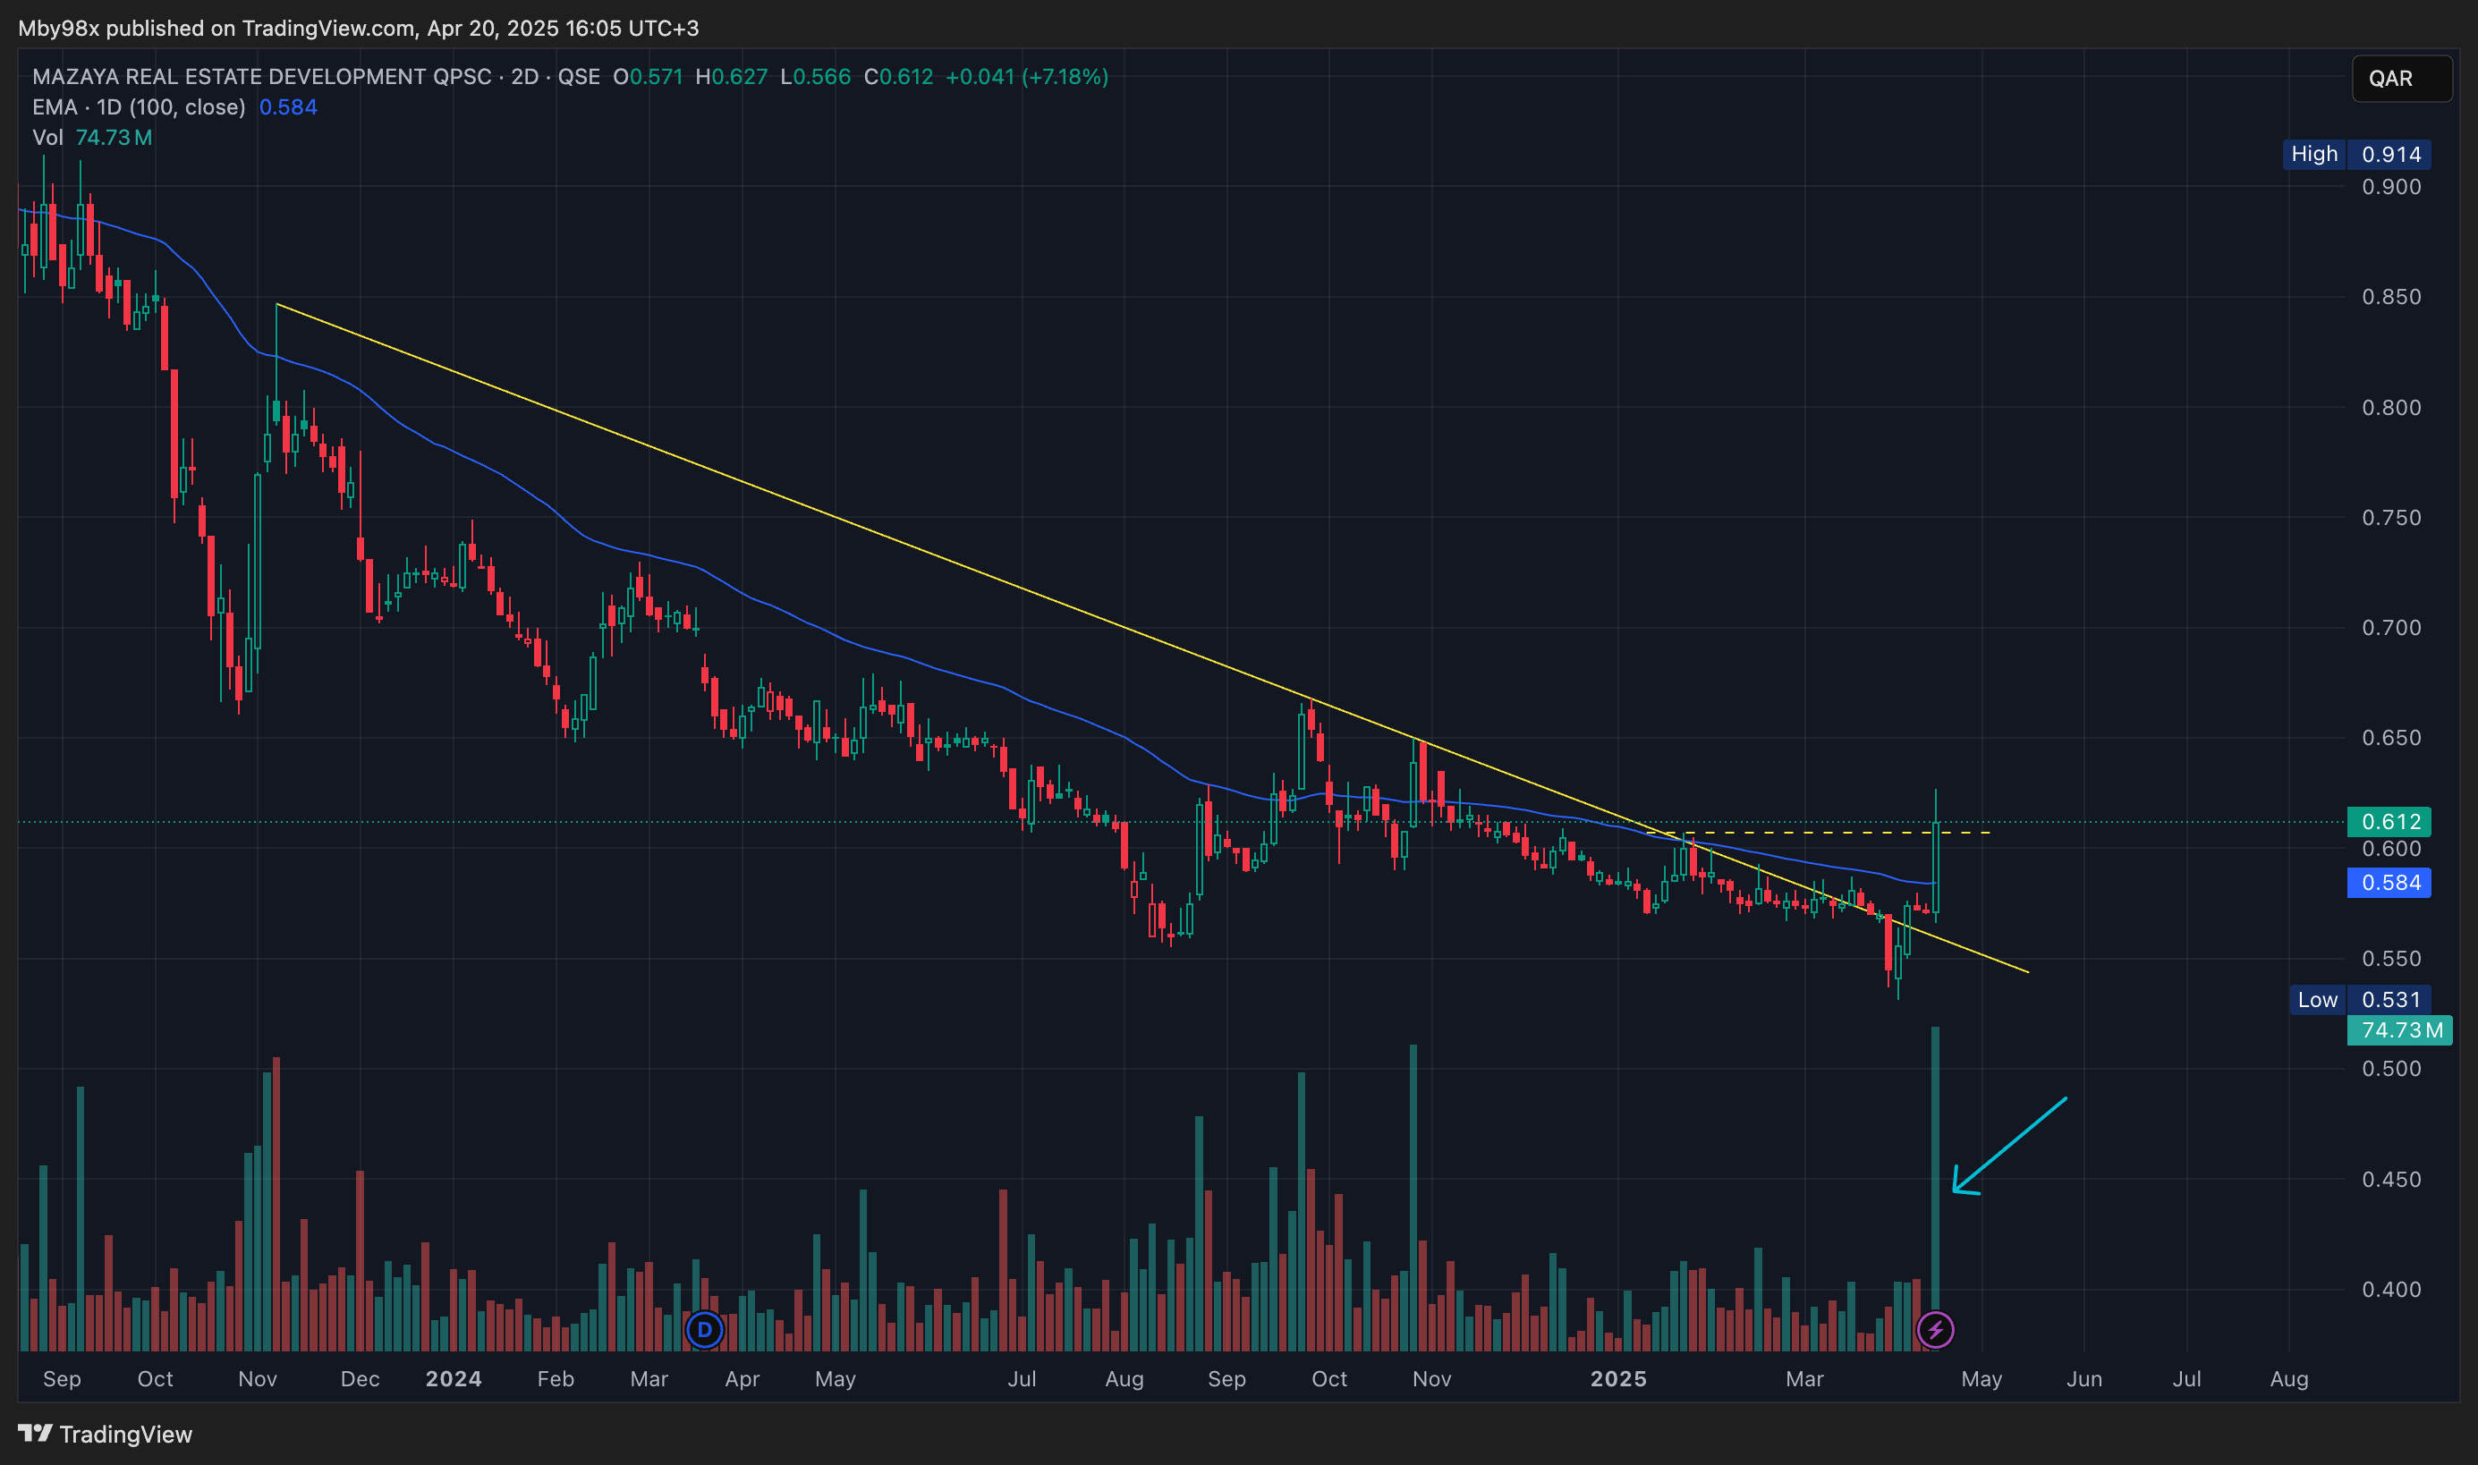Click the QAR currency button
This screenshot has height=1465, width=2478.
2401,78
